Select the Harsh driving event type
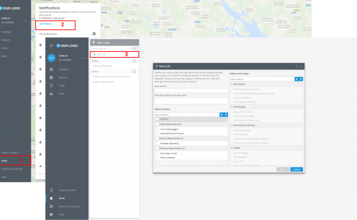The width and height of the screenshot is (357, 220). [240, 135]
